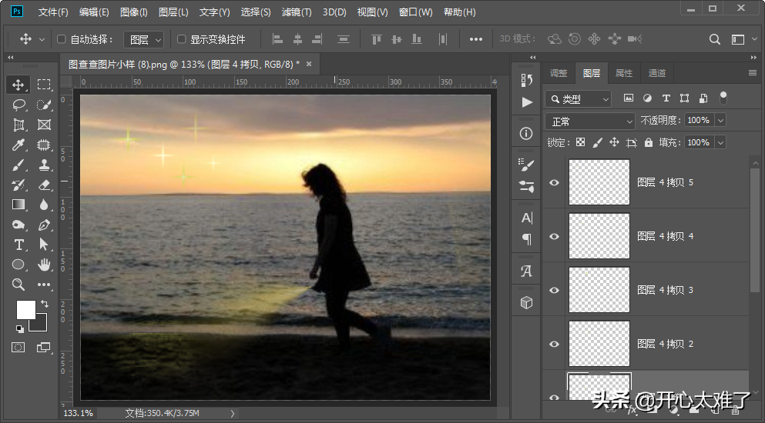
Task: Select the Horizontal Type tool
Action: [18, 245]
